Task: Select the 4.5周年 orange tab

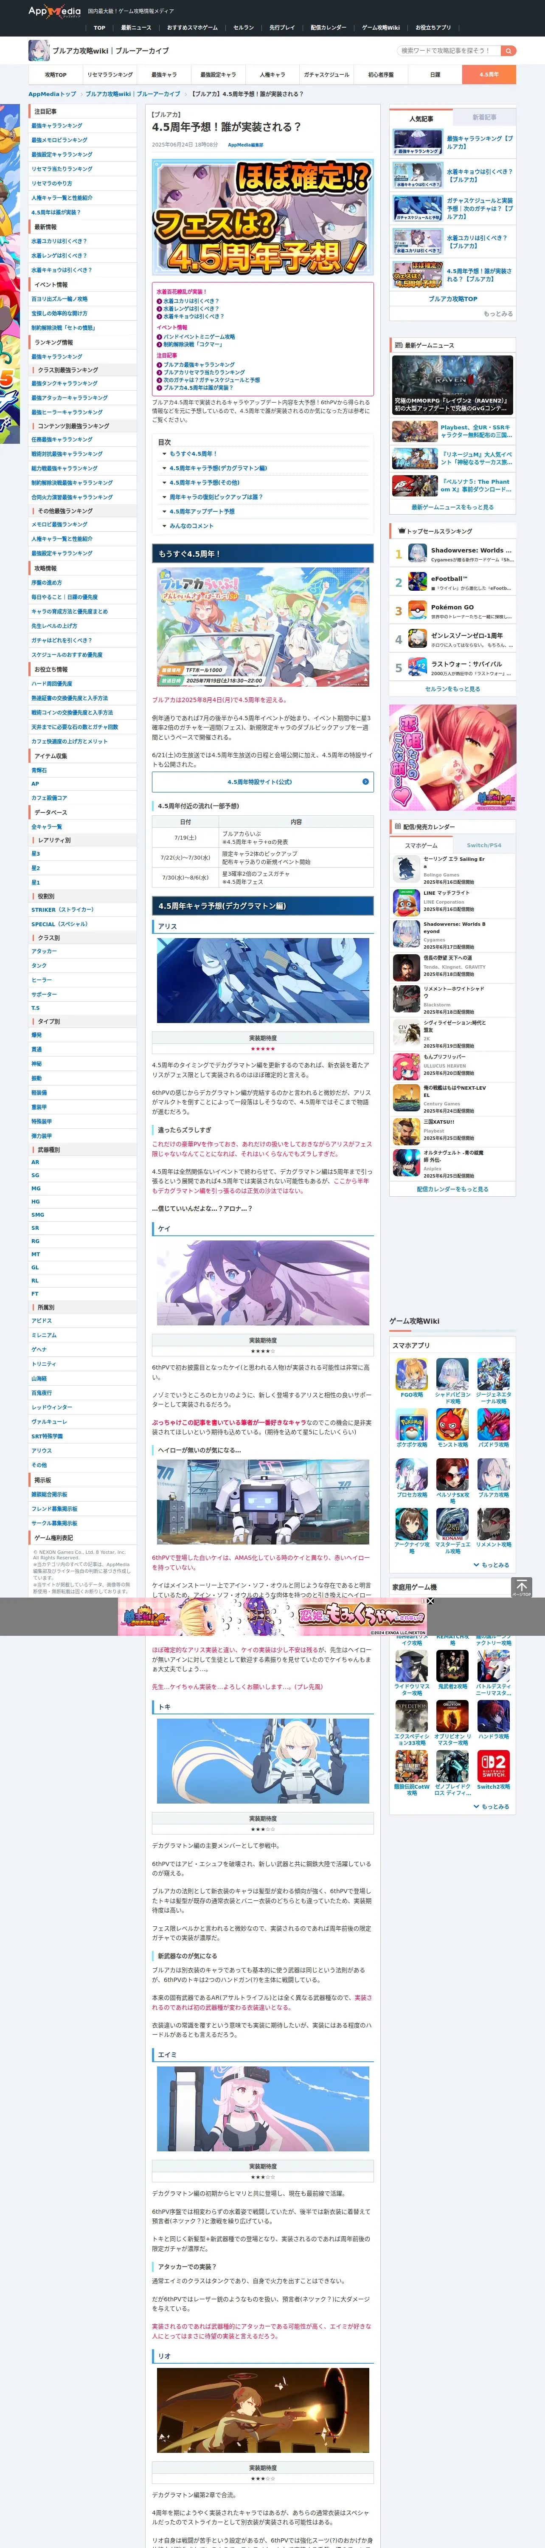Action: (489, 74)
